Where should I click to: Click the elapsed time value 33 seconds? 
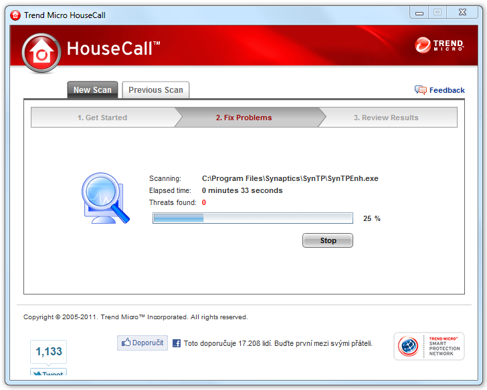tap(242, 190)
